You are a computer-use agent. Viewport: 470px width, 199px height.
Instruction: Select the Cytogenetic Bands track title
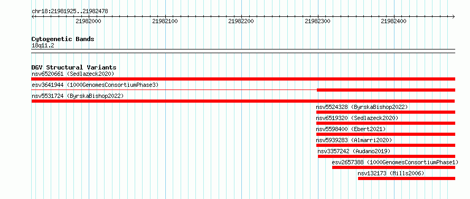coord(63,39)
